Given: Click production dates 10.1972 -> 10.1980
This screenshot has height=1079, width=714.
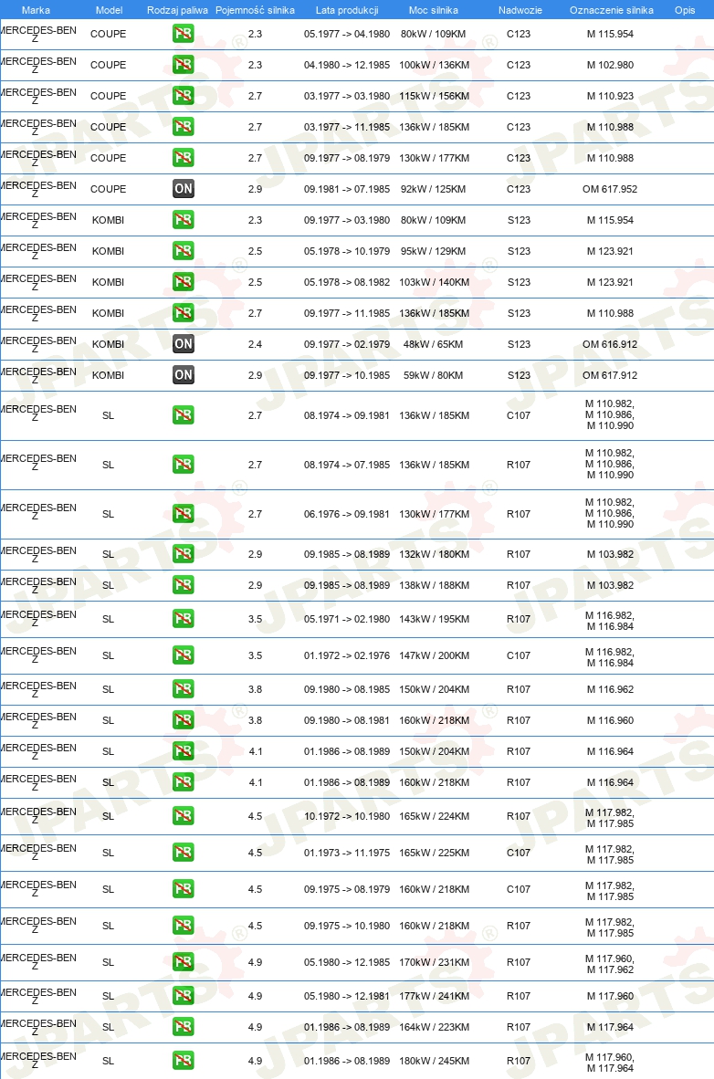Looking at the screenshot, I should coord(347,816).
